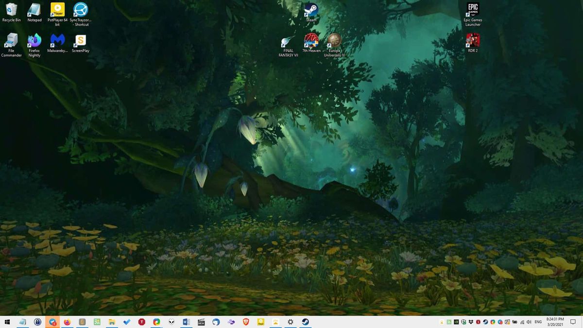
Task: Open File Explorer in the taskbar
Action: [112, 322]
